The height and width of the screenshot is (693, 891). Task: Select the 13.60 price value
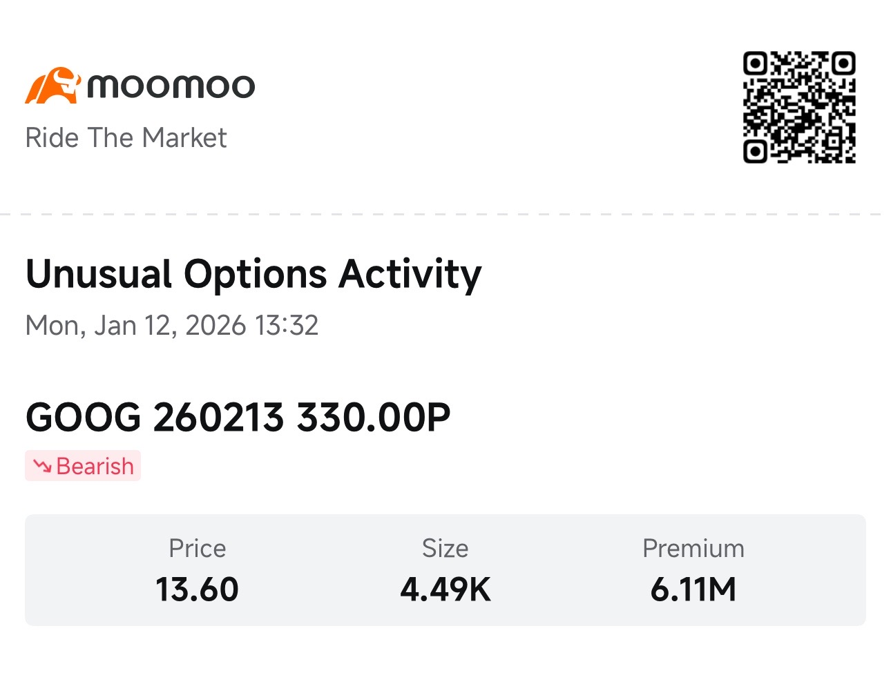coord(198,589)
